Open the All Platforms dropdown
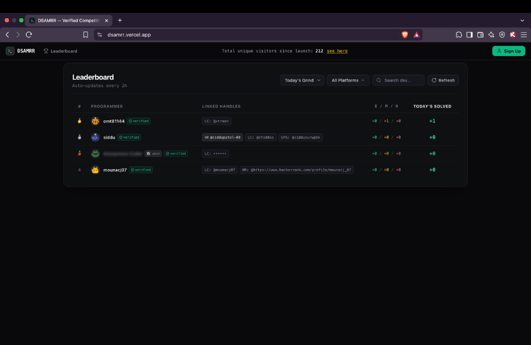 348,80
